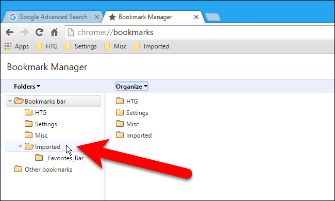
Task: Select Settings in the folder tree
Action: pos(46,124)
